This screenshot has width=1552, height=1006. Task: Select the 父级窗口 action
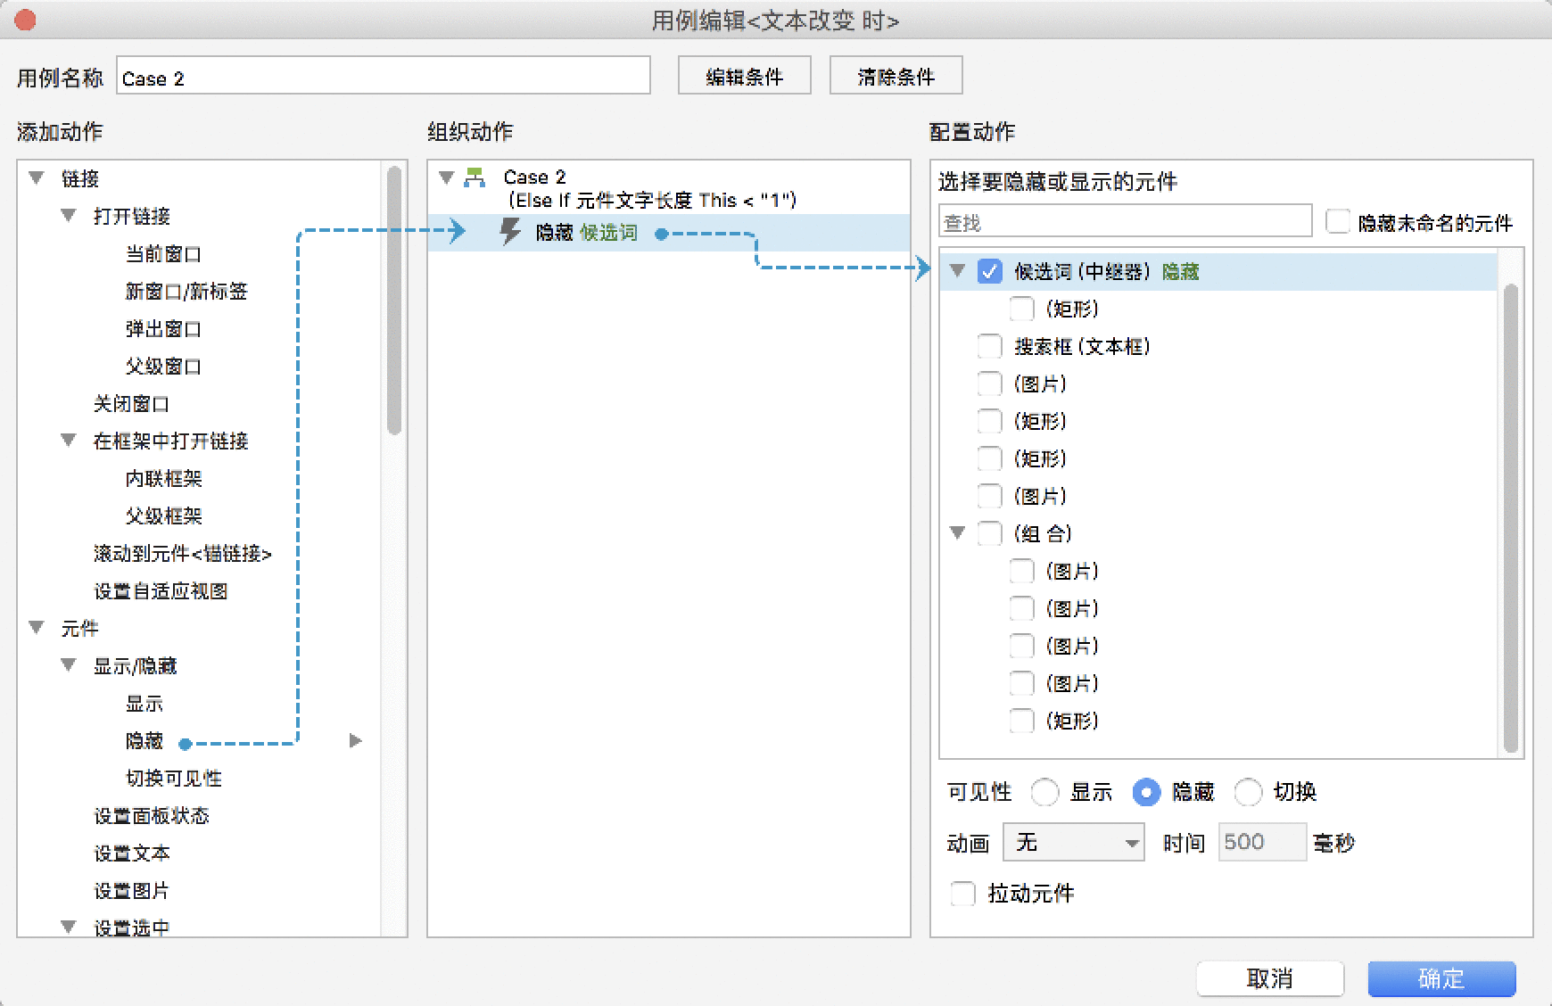coord(163,367)
